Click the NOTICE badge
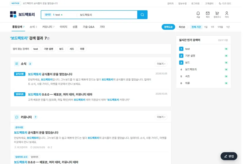 15,3
